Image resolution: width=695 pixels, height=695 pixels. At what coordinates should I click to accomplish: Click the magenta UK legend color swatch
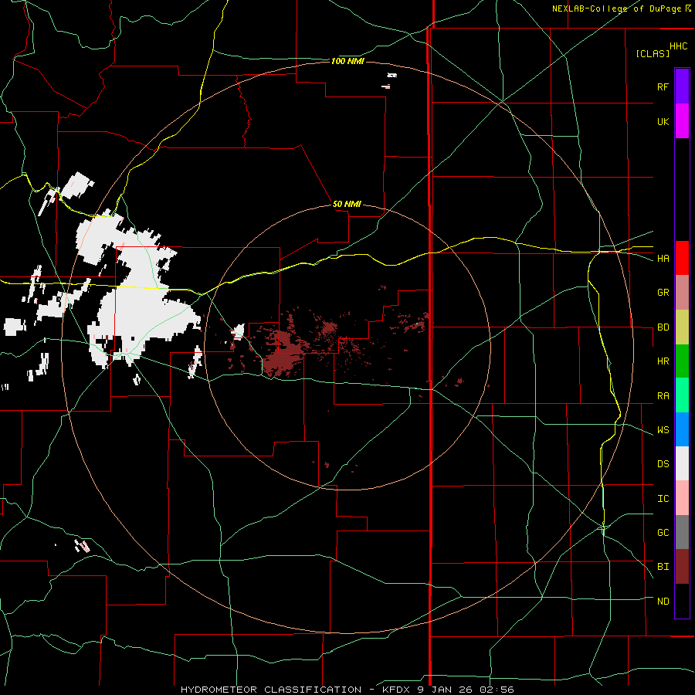click(x=682, y=121)
